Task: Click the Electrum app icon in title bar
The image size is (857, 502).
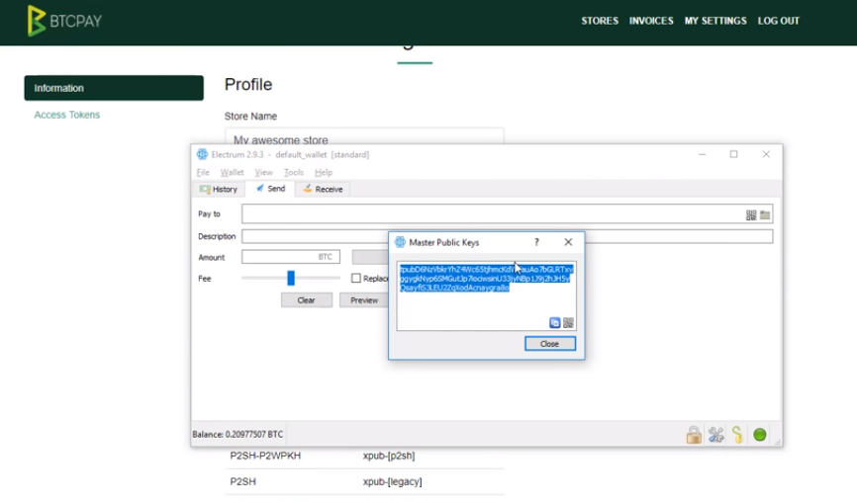Action: coord(202,154)
